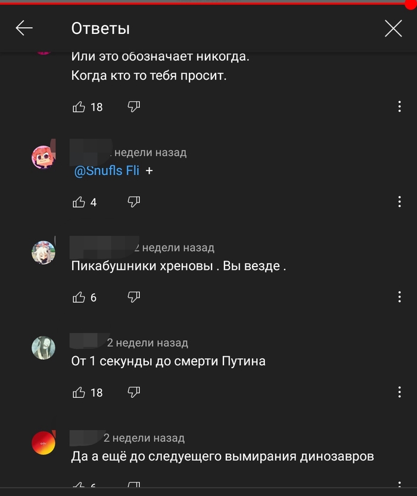Dislike the 'От 1 секунды до смерти' comment
Viewport: 417px width, 496px height.
click(x=133, y=392)
